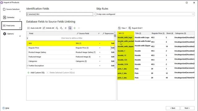Open the View dropdown menu
The width and height of the screenshot is (198, 111).
124,28
